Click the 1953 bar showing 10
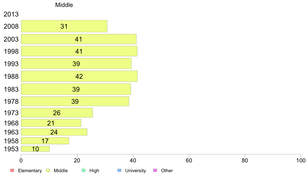Screen dimensions: 308x190 pos(35,149)
